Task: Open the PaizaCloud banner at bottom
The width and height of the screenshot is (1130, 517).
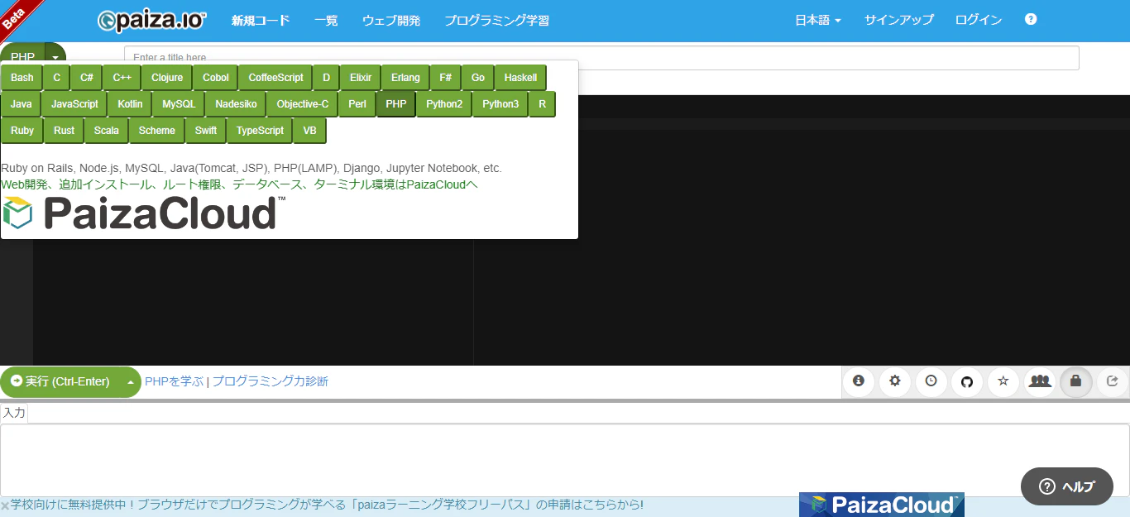Action: (x=882, y=505)
